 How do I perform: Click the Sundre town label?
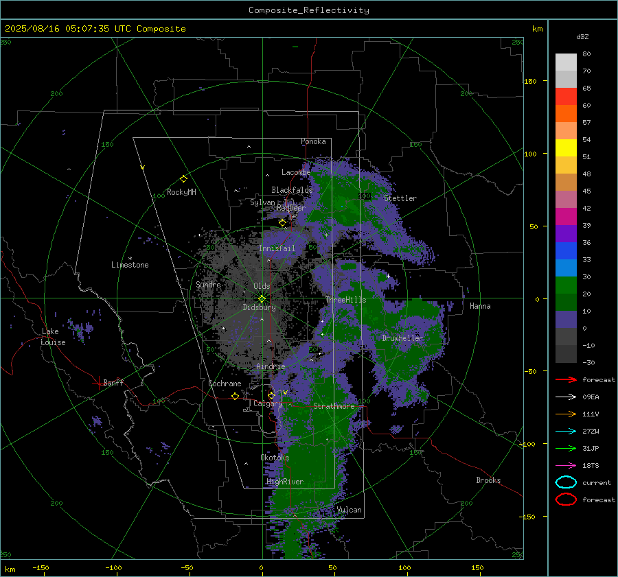click(208, 284)
